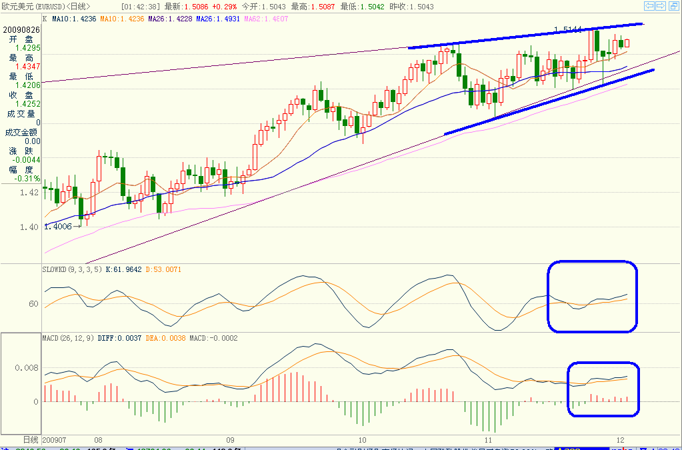Click the SLOWKD(9,3,3,5) indicator label
682x450 pixels.
tap(73, 269)
